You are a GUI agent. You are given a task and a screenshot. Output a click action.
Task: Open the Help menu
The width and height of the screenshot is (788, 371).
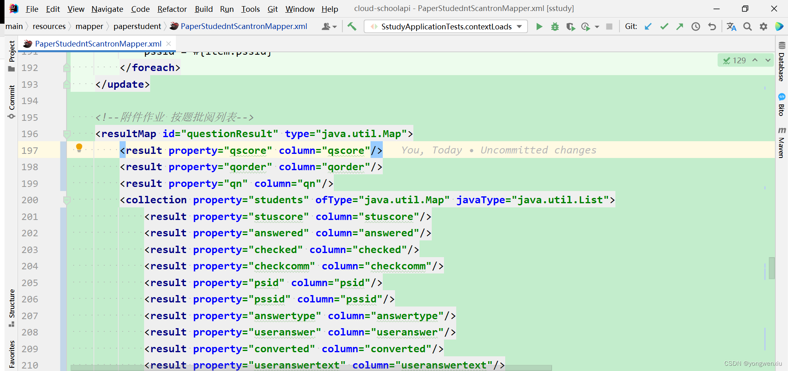coord(330,9)
